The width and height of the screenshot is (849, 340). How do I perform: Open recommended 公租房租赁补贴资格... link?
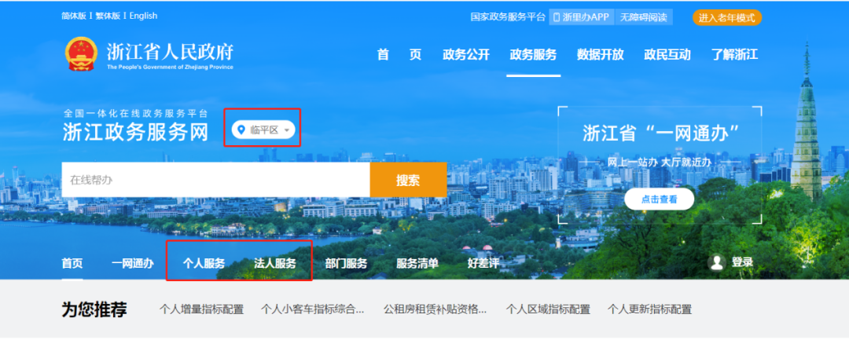pyautogui.click(x=436, y=309)
